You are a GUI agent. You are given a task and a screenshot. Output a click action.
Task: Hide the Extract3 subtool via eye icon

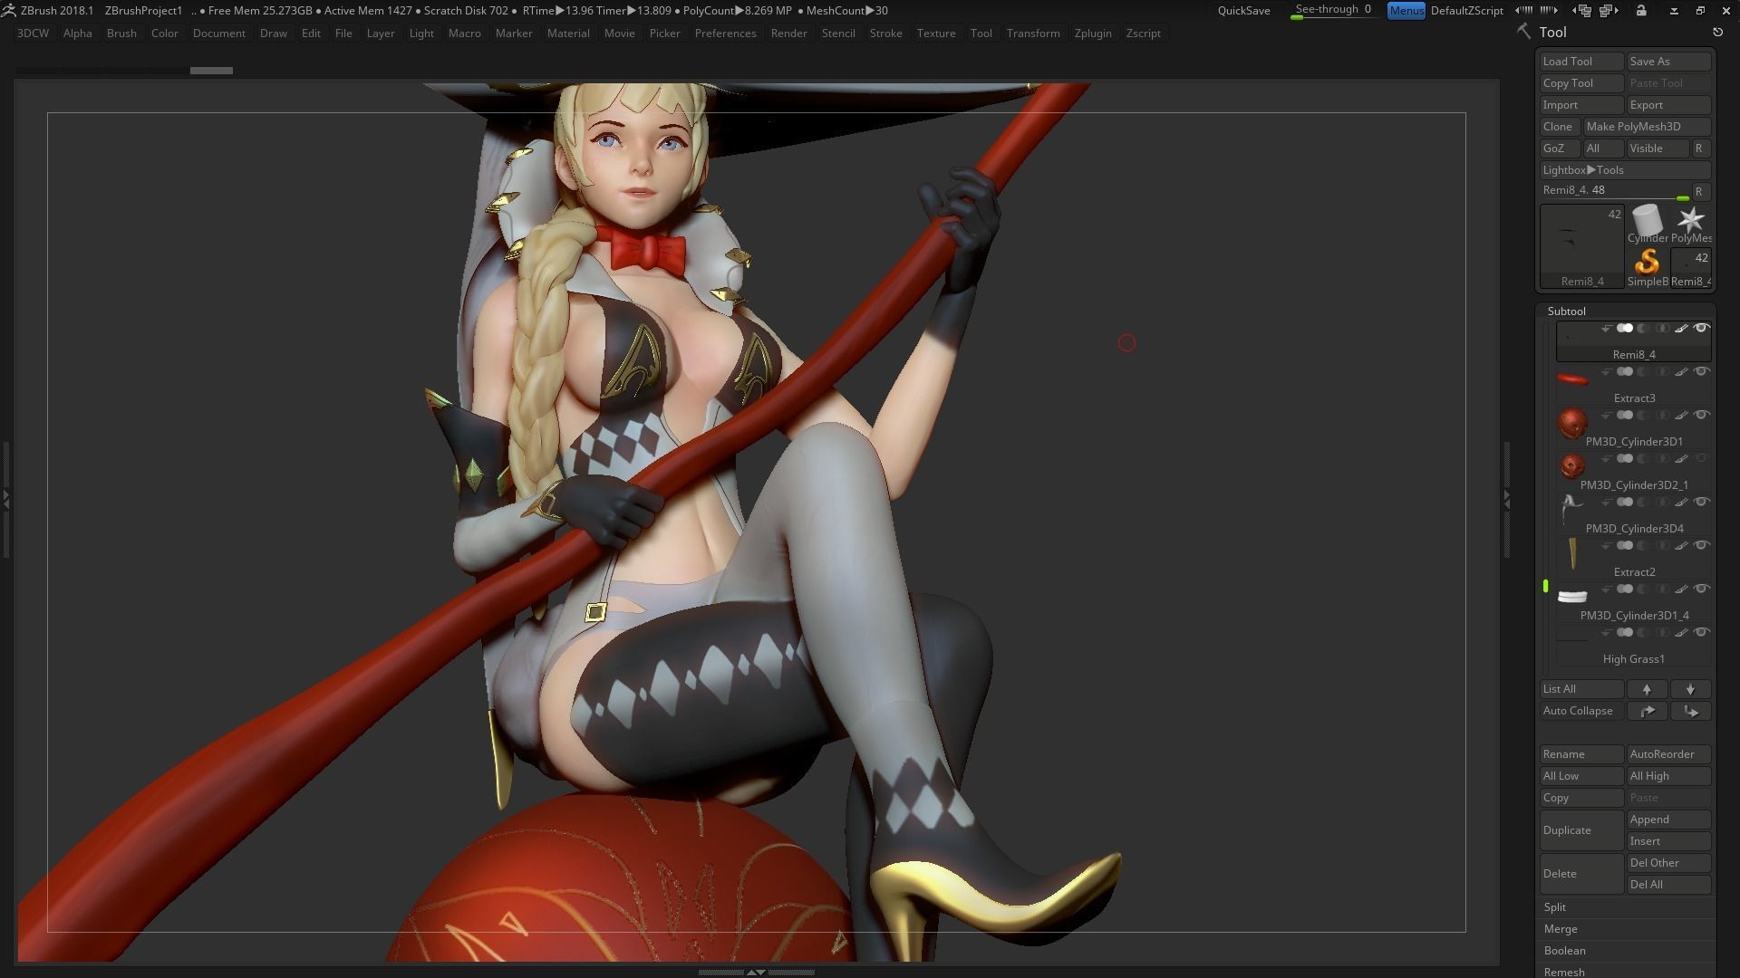pos(1702,372)
